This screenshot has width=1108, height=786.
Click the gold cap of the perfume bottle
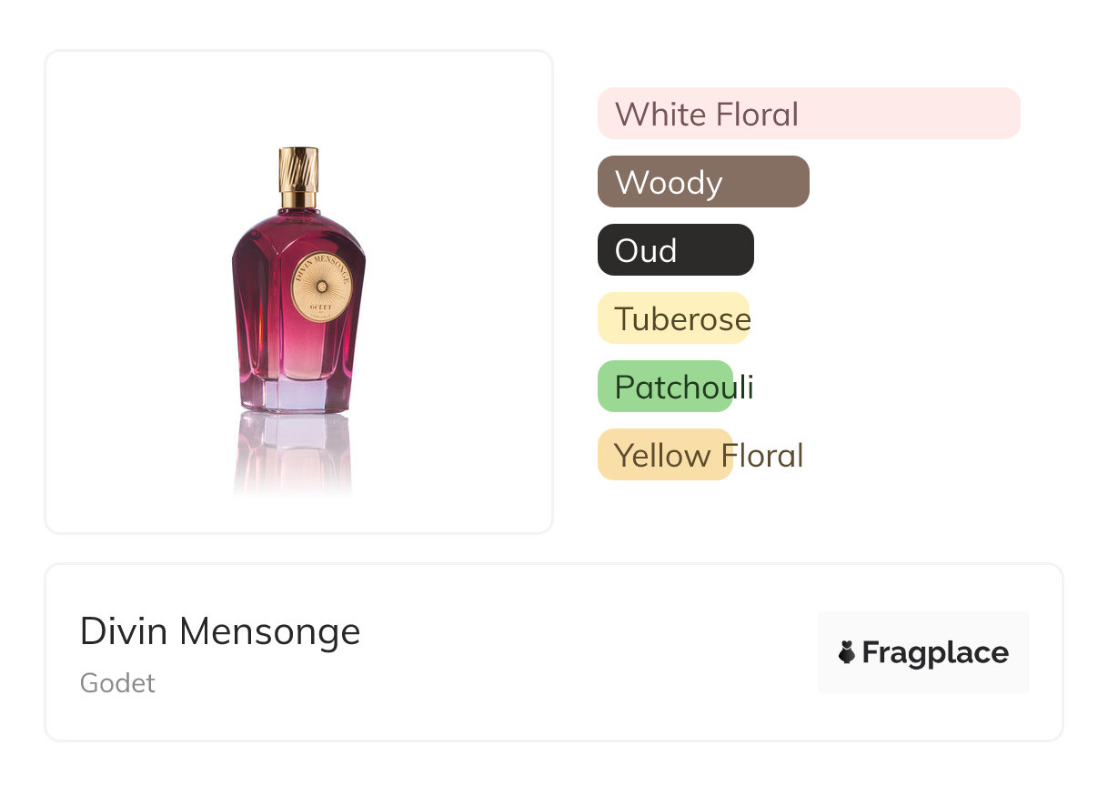(x=298, y=169)
